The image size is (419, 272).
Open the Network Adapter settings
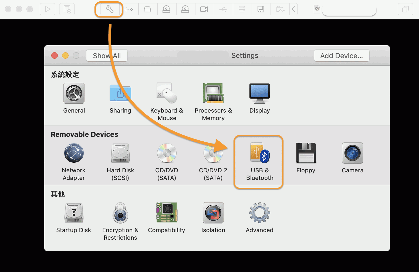pos(73,154)
